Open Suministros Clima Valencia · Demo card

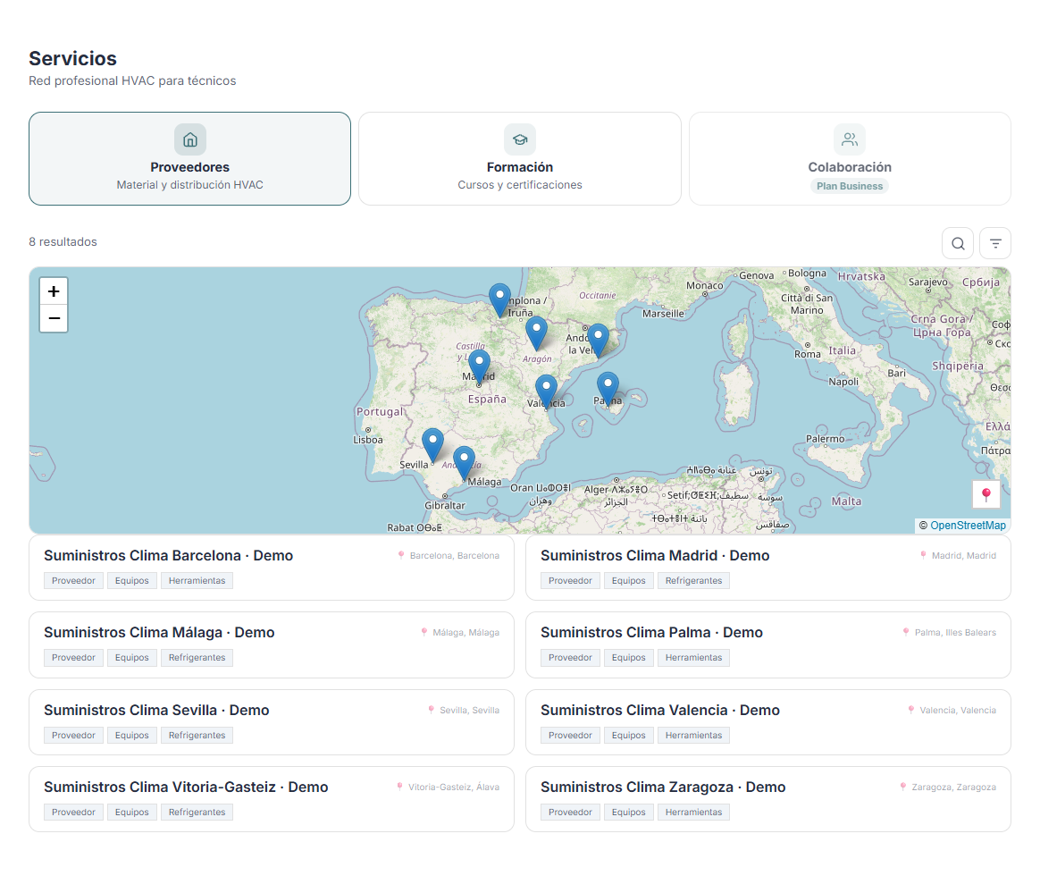coord(768,722)
